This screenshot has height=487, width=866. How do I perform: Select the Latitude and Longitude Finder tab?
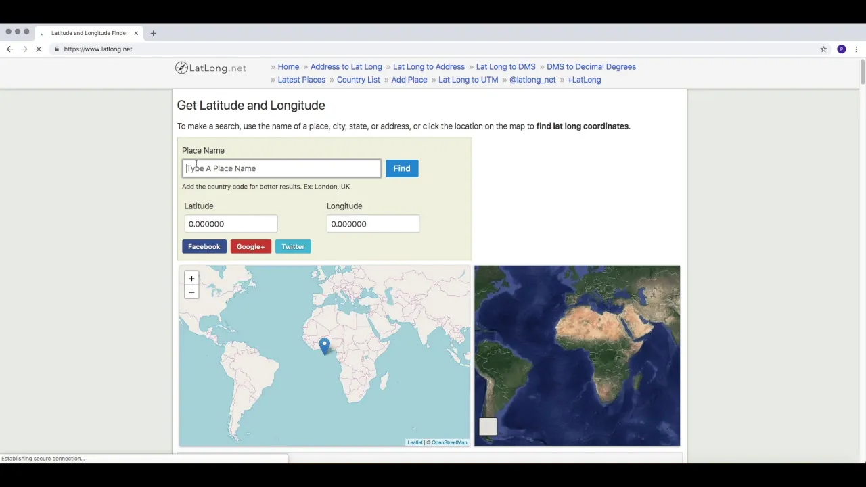[88, 33]
